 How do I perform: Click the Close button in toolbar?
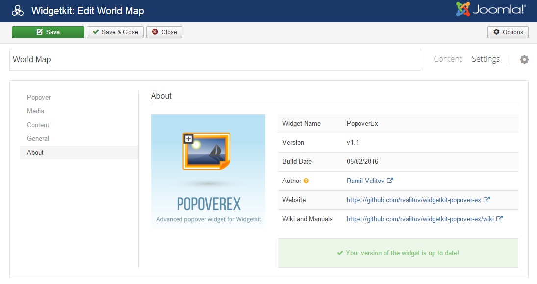pyautogui.click(x=164, y=32)
